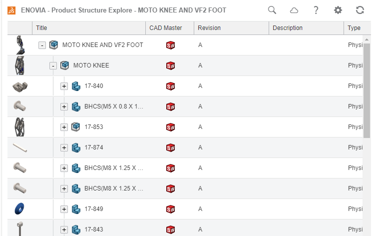This screenshot has height=236, width=375.
Task: Click Physi type cell in 17-849 row
Action: 355,209
